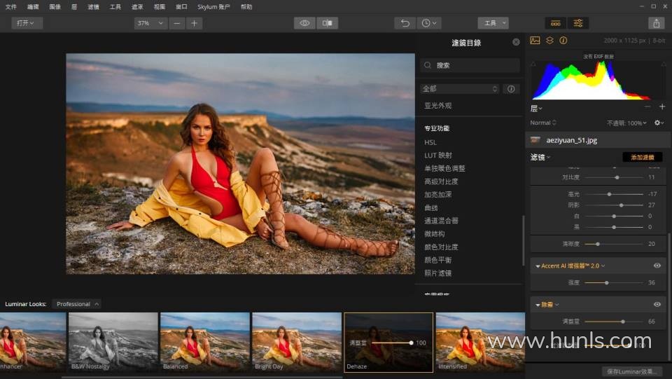672x379 pixels.
Task: Click the 添加滤镜 button
Action: (x=642, y=158)
